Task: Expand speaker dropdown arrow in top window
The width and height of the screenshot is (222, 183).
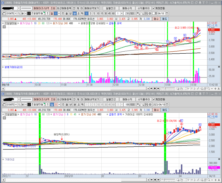Action: pyautogui.click(x=26, y=13)
